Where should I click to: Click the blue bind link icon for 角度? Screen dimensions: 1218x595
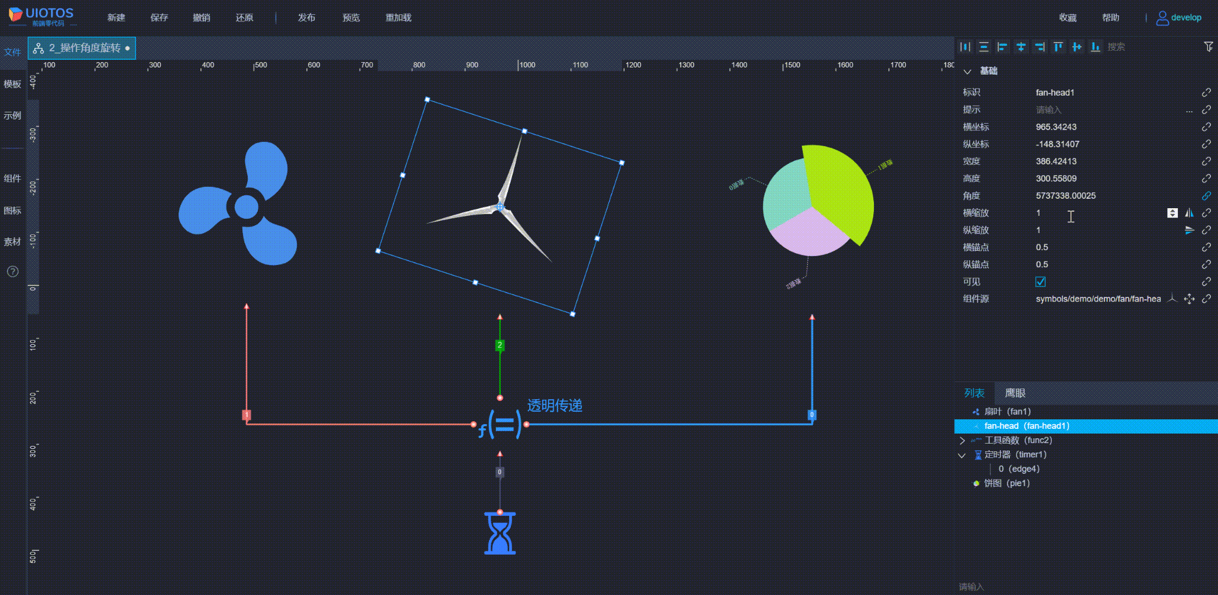[1206, 196]
